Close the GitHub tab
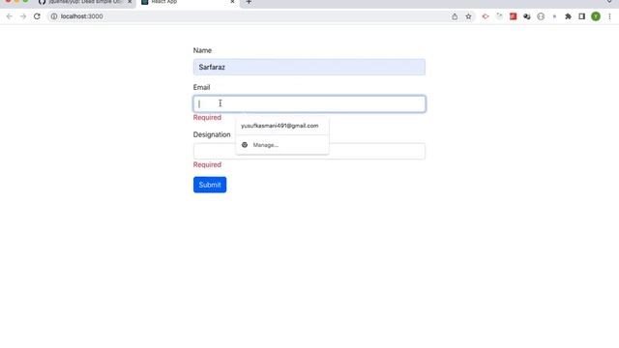 point(130,2)
